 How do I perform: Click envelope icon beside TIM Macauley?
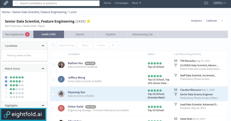(175, 61)
